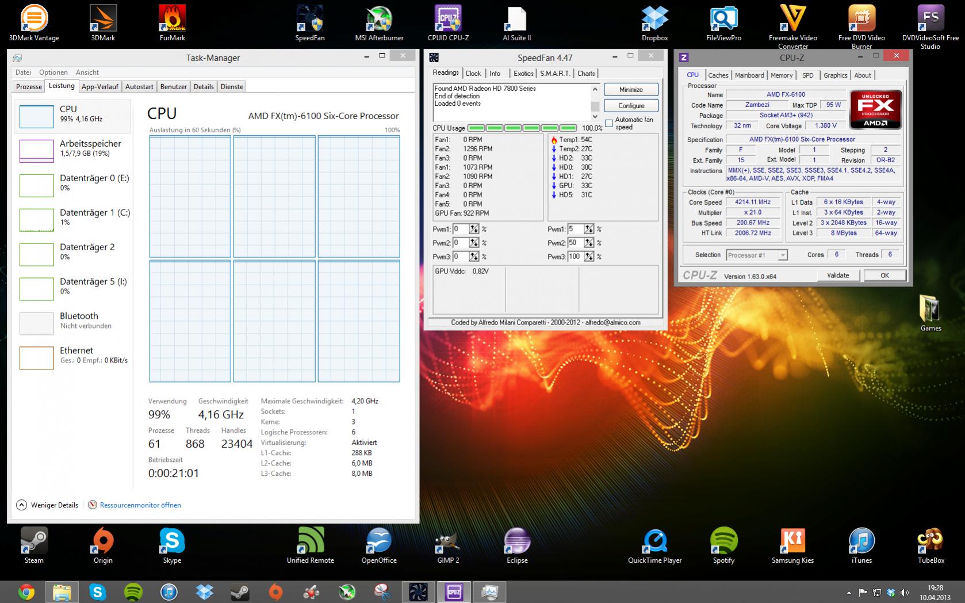Open the 3DMark Vantage desktop shortcut

point(34,23)
